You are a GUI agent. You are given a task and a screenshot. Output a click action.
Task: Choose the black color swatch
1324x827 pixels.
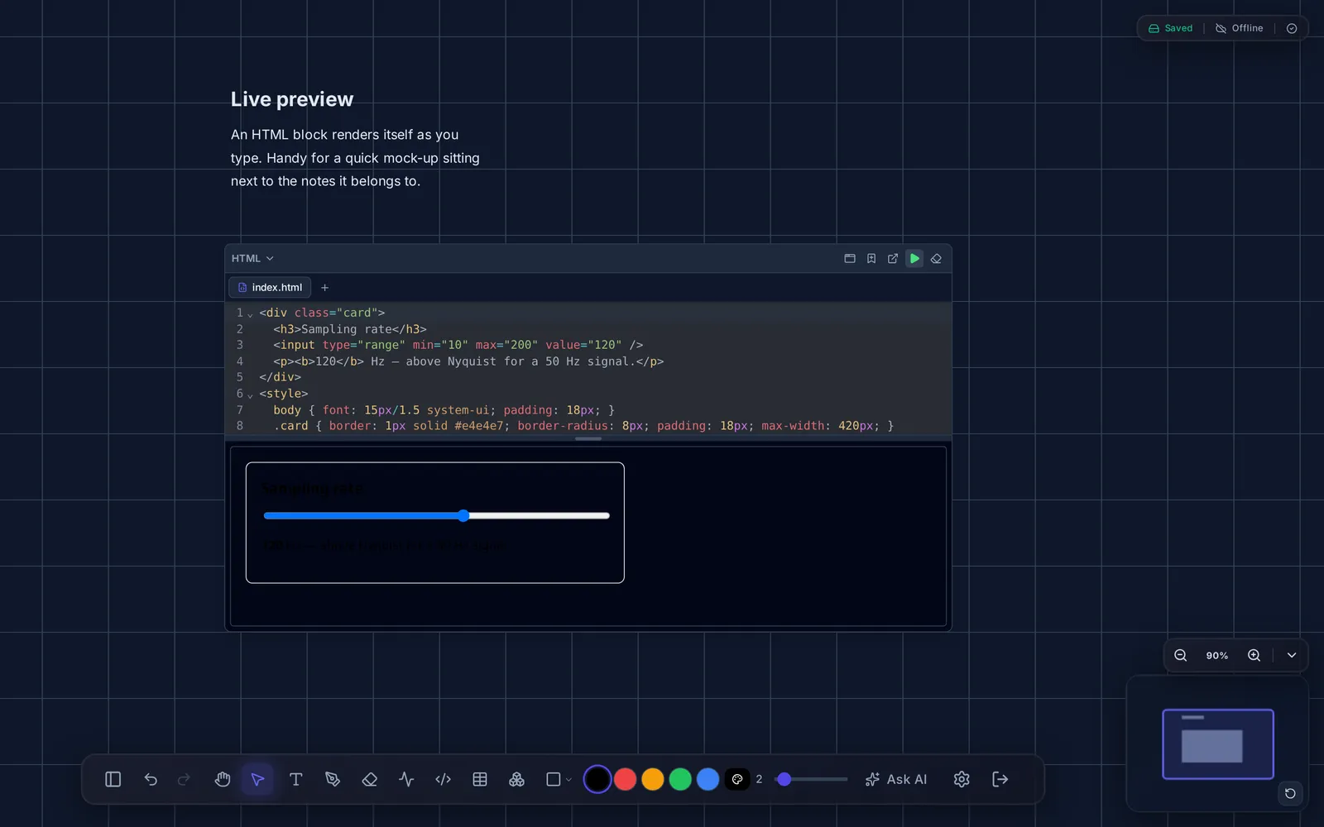click(597, 779)
